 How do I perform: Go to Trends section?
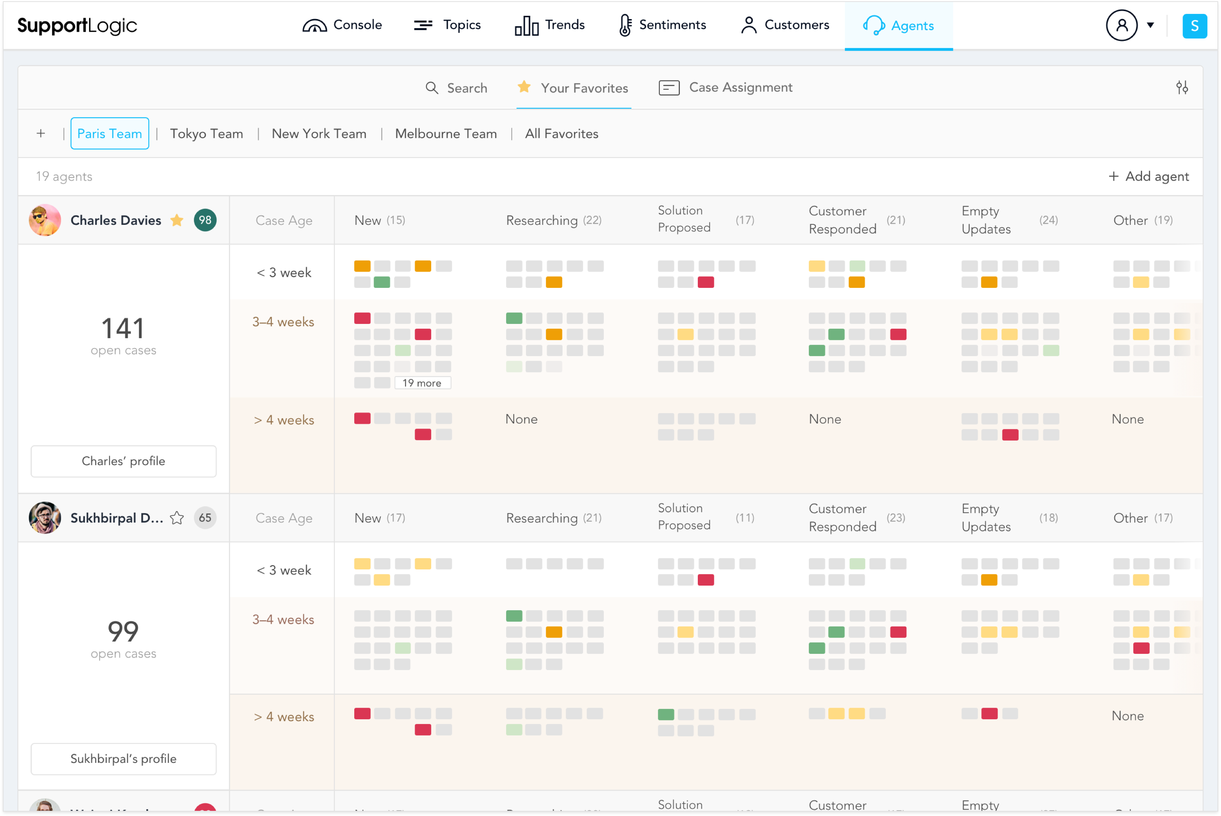[x=549, y=25]
